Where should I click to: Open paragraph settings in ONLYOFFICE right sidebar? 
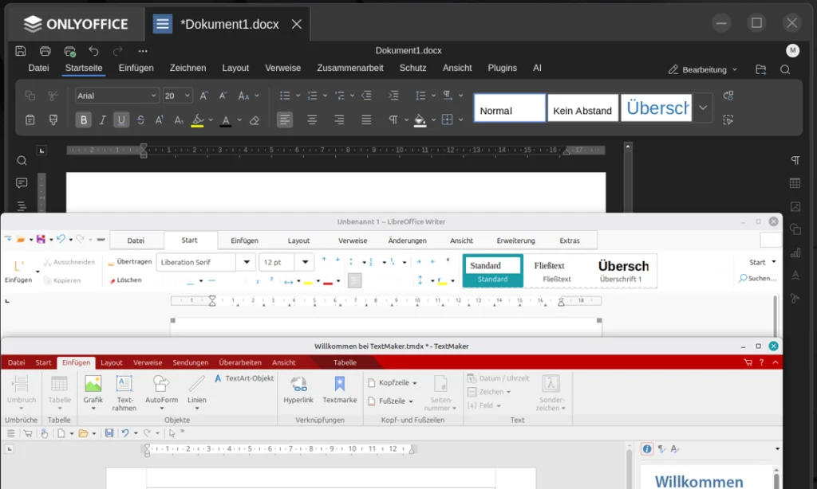795,160
